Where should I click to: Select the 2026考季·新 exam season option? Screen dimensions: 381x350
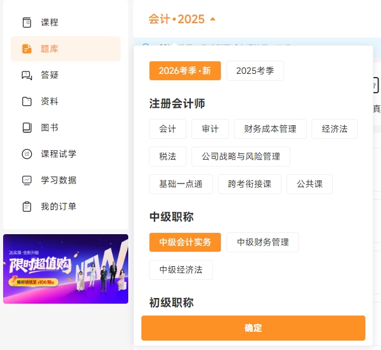click(185, 71)
